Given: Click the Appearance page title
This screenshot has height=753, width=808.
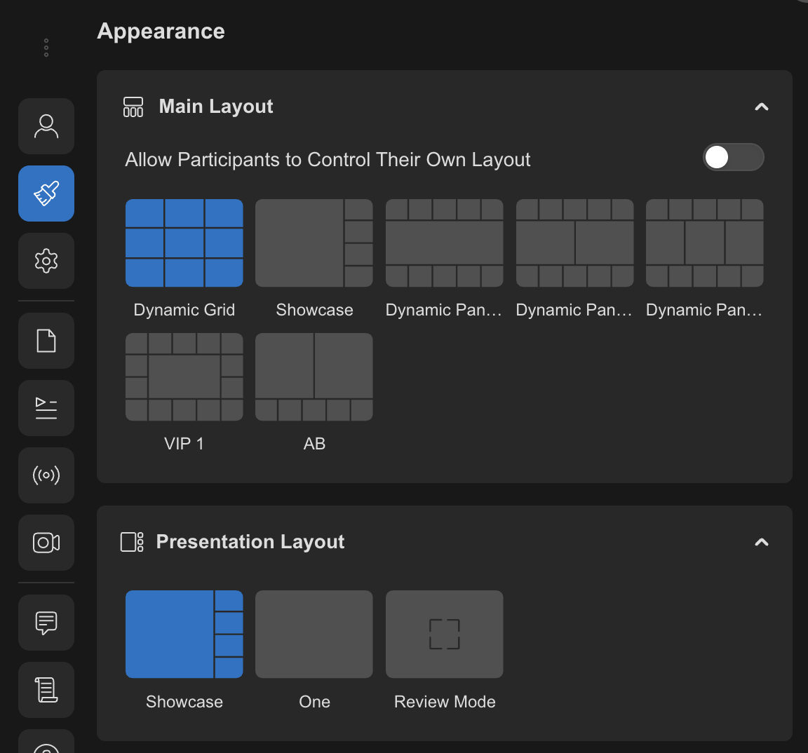Looking at the screenshot, I should pos(161,32).
